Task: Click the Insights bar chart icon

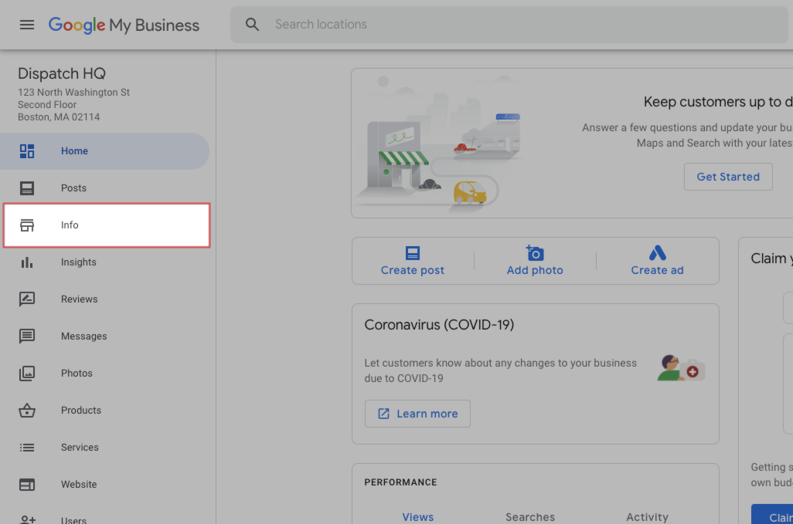Action: [27, 262]
